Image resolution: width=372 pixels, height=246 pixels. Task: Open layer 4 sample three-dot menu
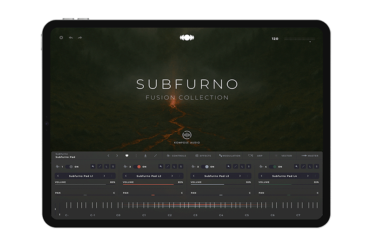tap(315, 176)
